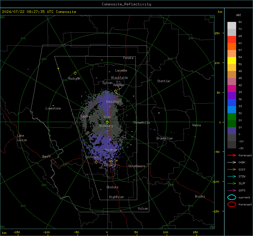
Task: Click the magenta 18TS arrow legend icon
Action: tap(232, 191)
